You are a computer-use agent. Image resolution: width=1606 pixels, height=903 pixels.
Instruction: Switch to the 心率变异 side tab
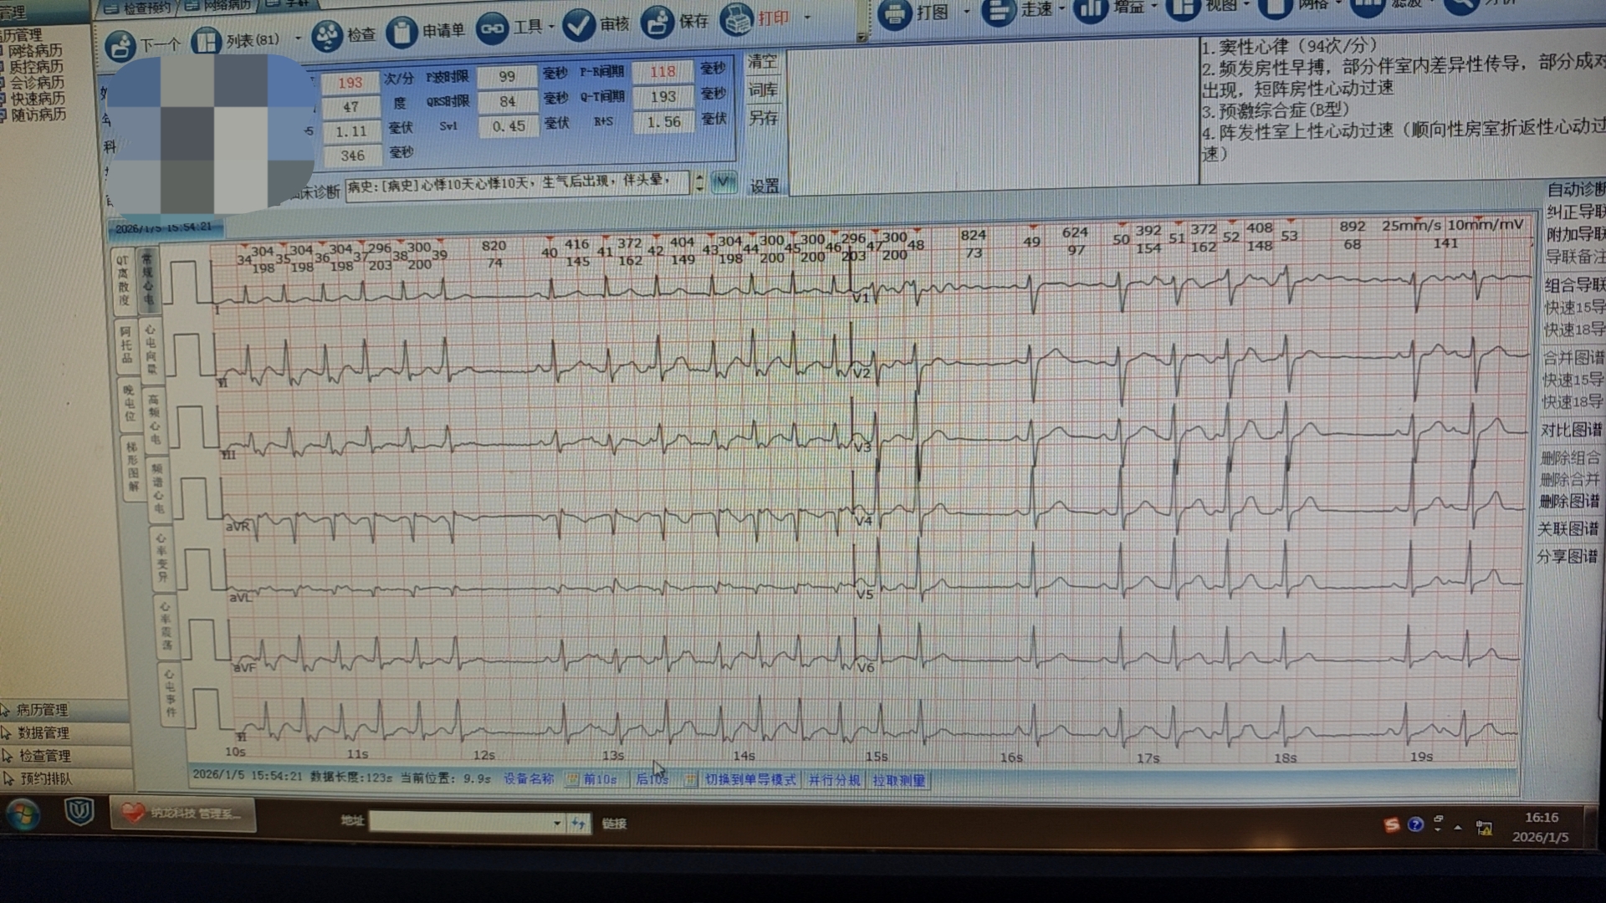tap(162, 558)
